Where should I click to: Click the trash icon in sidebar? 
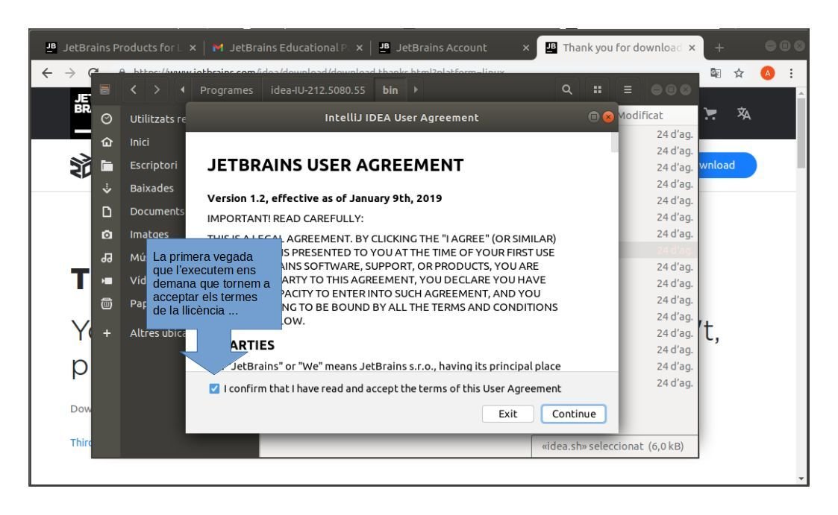[x=107, y=303]
